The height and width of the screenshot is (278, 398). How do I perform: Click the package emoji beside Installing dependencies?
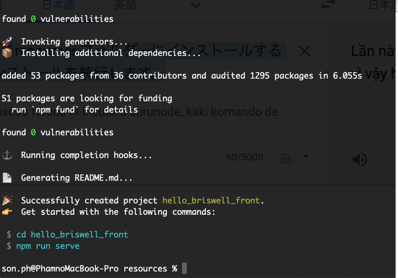pyautogui.click(x=7, y=53)
